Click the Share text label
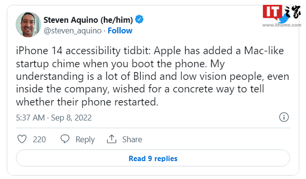Viewport: 306px width, 179px height. point(132,139)
